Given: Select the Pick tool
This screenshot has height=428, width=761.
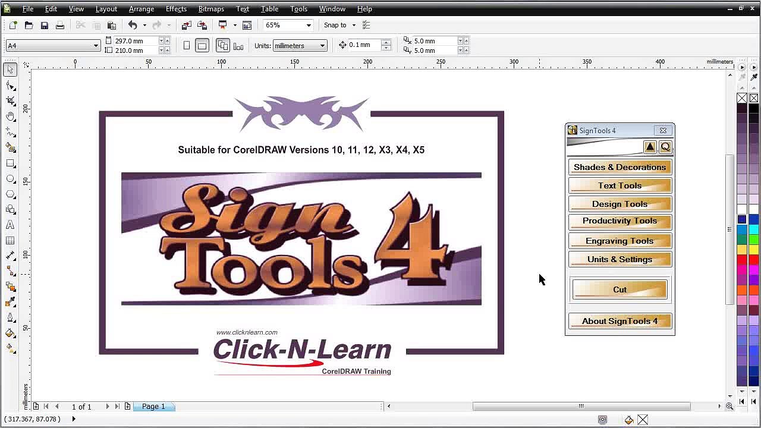Looking at the screenshot, I should point(10,70).
